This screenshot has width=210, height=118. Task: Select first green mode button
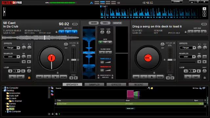point(100,42)
